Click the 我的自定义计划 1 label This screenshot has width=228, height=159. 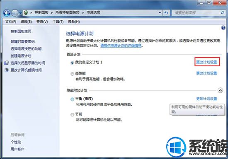(89, 62)
